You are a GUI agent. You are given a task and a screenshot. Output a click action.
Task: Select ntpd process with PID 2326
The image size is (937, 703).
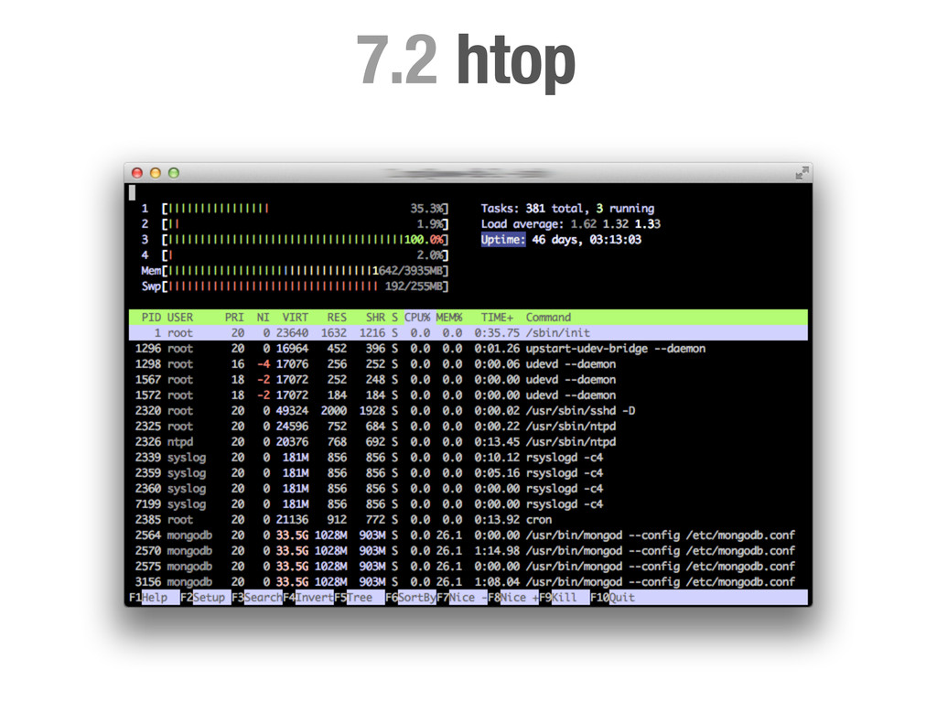coord(468,442)
